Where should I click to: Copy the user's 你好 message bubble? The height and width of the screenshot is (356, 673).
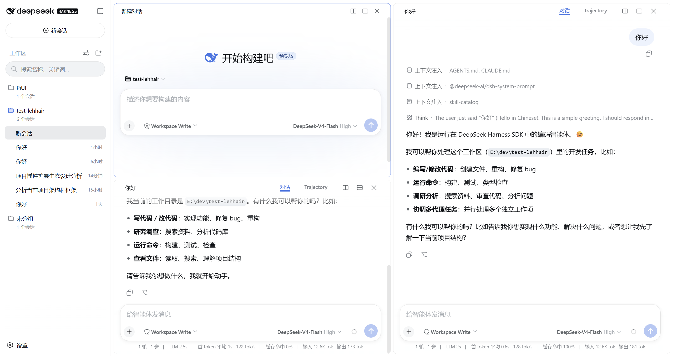click(649, 54)
